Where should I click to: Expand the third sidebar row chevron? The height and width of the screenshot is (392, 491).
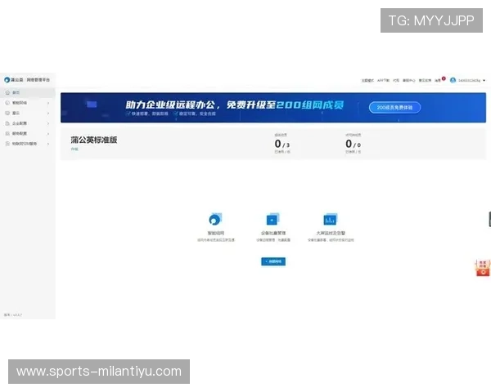[48, 114]
